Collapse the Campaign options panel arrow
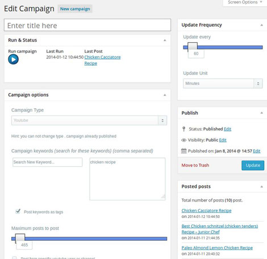The width and height of the screenshot is (267, 259). pyautogui.click(x=165, y=95)
